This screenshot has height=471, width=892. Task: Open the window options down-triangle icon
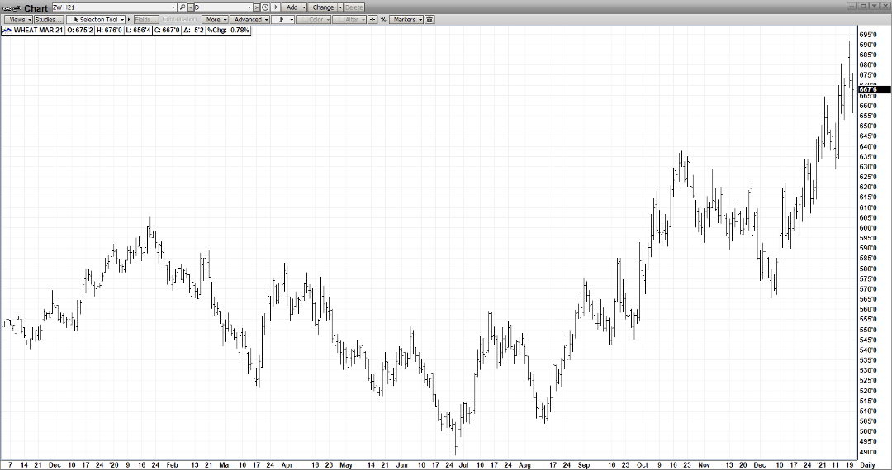875,7
